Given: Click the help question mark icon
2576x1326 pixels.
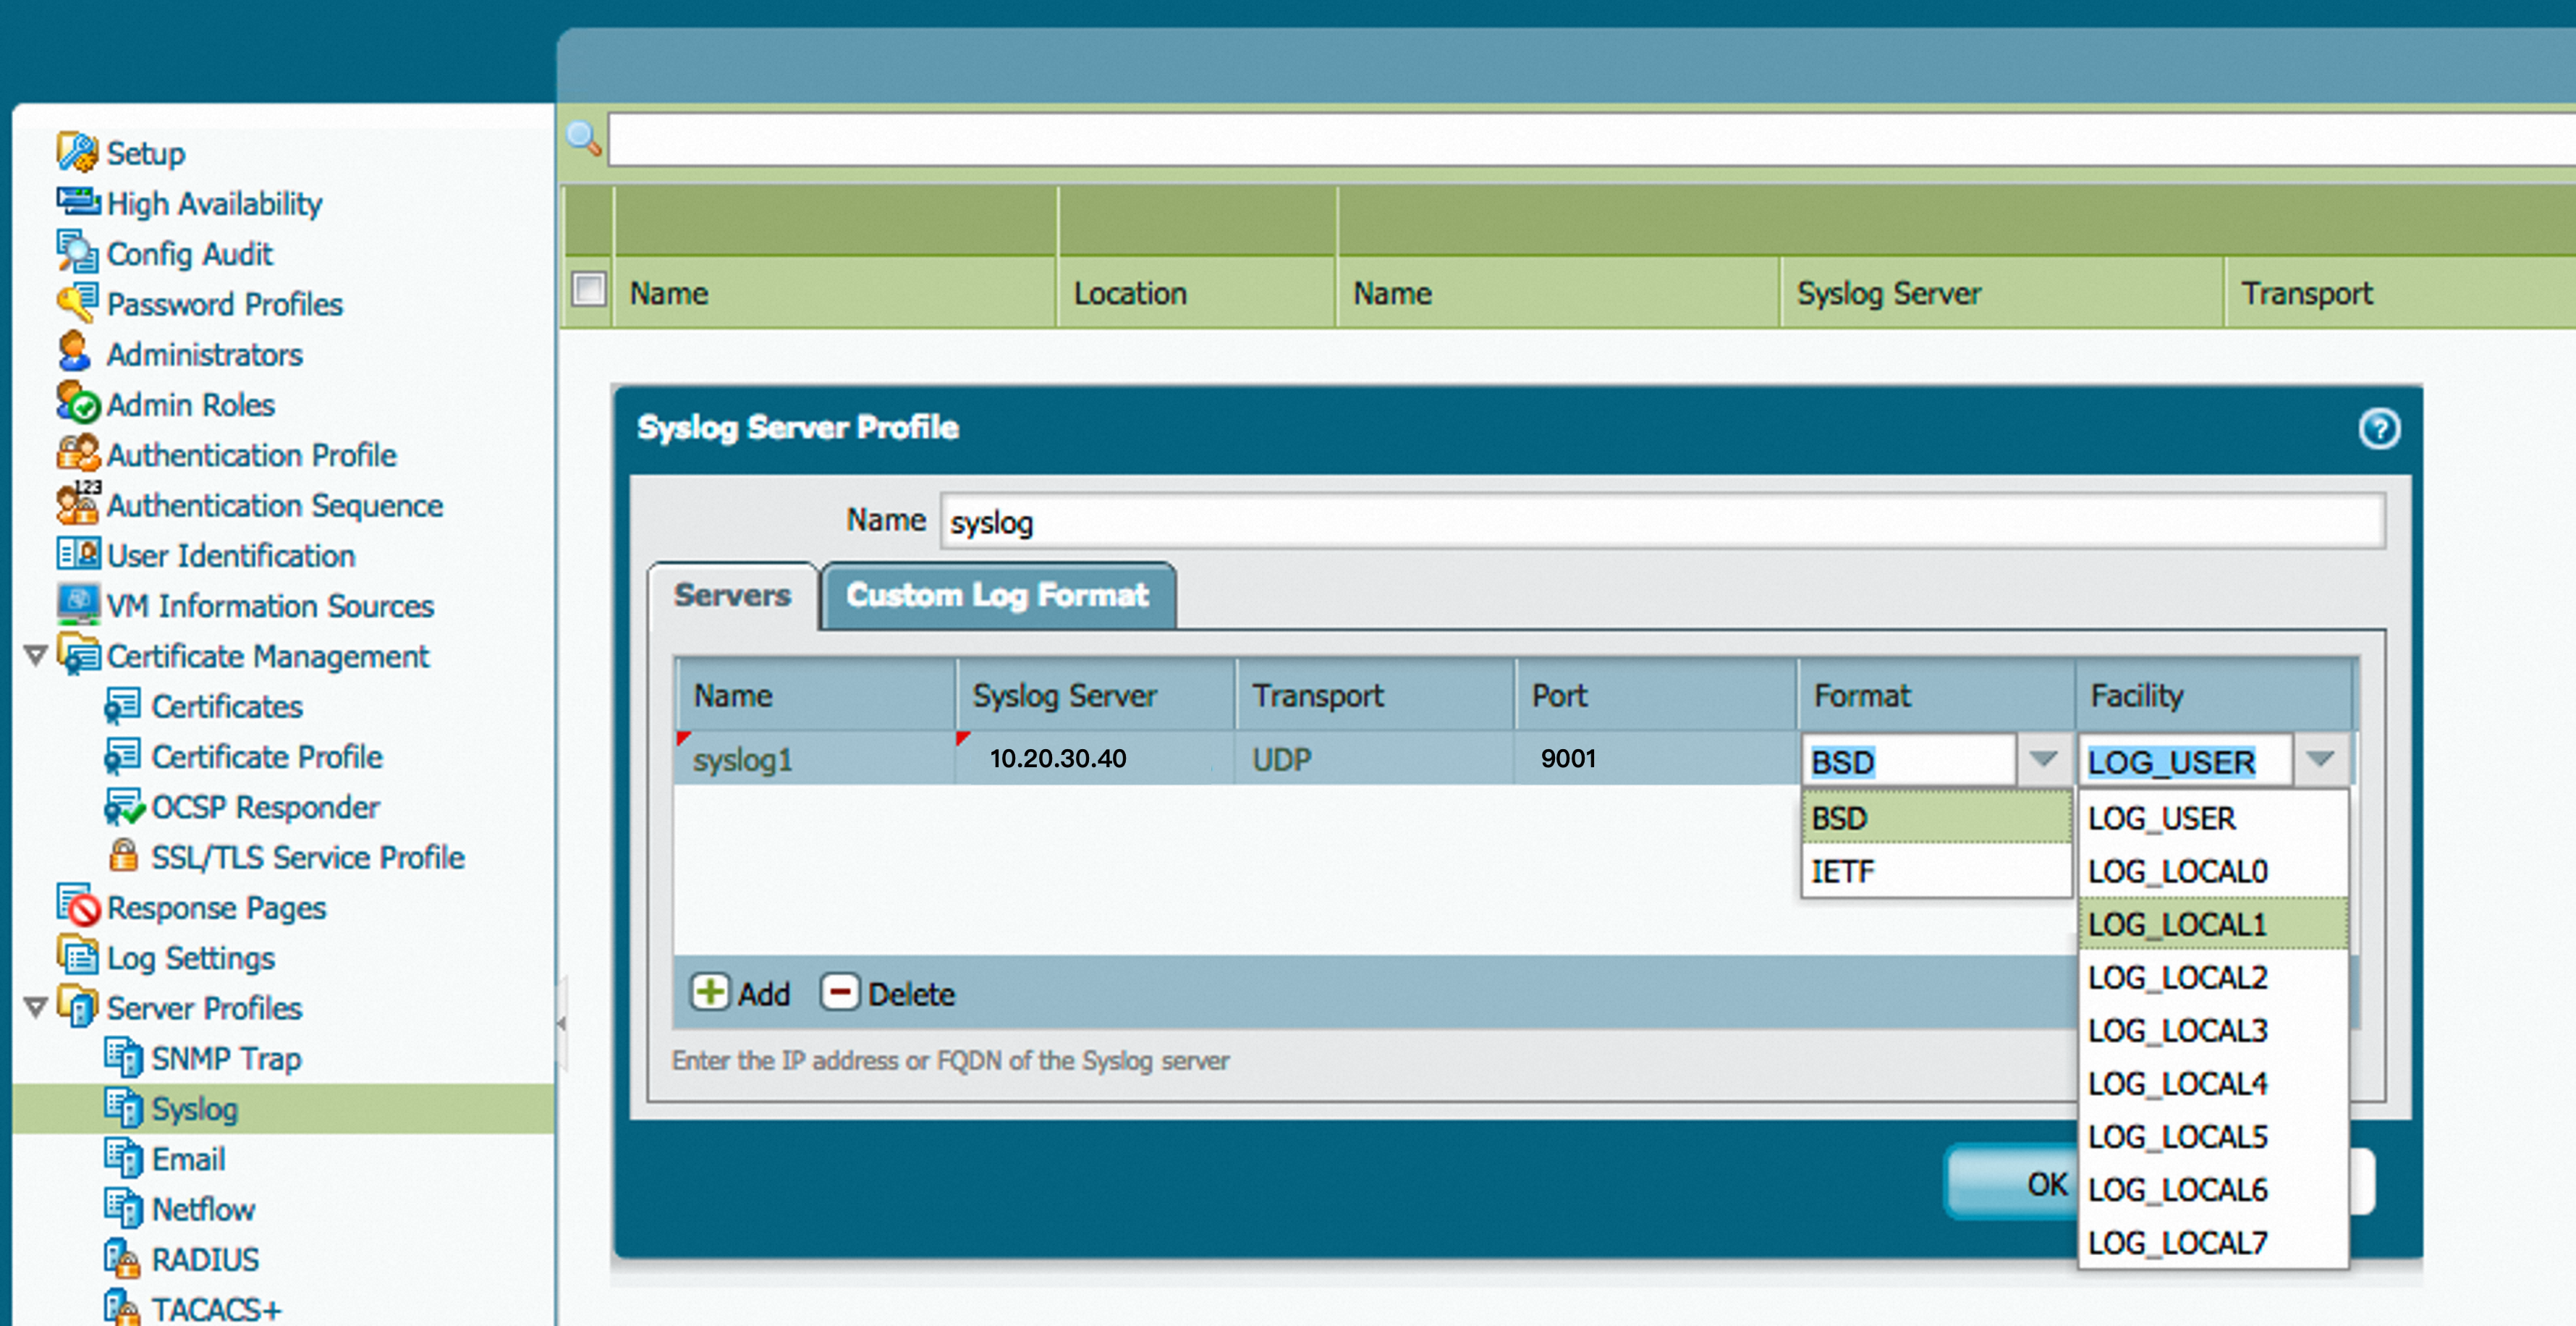Looking at the screenshot, I should (2378, 429).
